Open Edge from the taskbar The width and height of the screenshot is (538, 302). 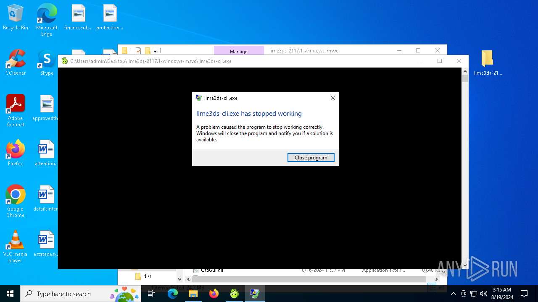click(173, 294)
